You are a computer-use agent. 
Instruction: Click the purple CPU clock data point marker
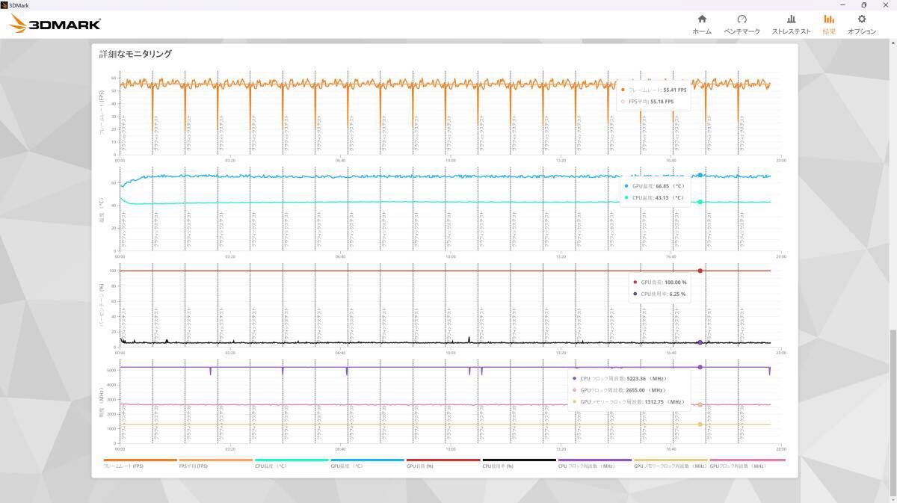coord(700,367)
